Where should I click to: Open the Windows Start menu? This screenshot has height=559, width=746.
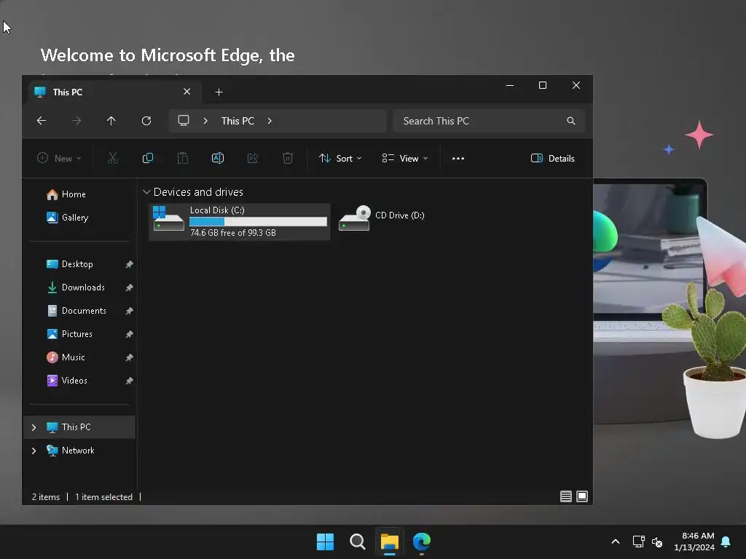pos(326,542)
